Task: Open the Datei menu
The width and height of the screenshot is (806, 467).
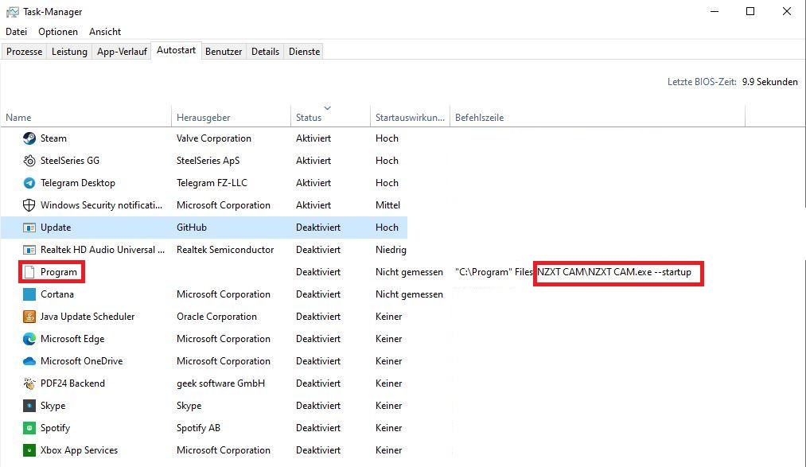Action: [17, 32]
